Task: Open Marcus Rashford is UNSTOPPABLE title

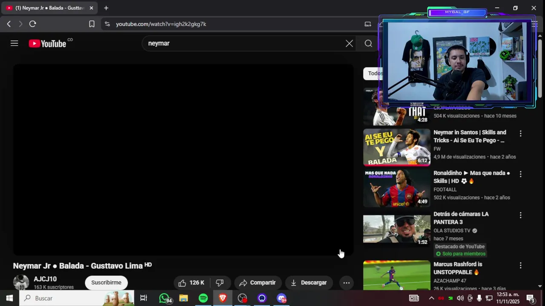Action: point(458,268)
